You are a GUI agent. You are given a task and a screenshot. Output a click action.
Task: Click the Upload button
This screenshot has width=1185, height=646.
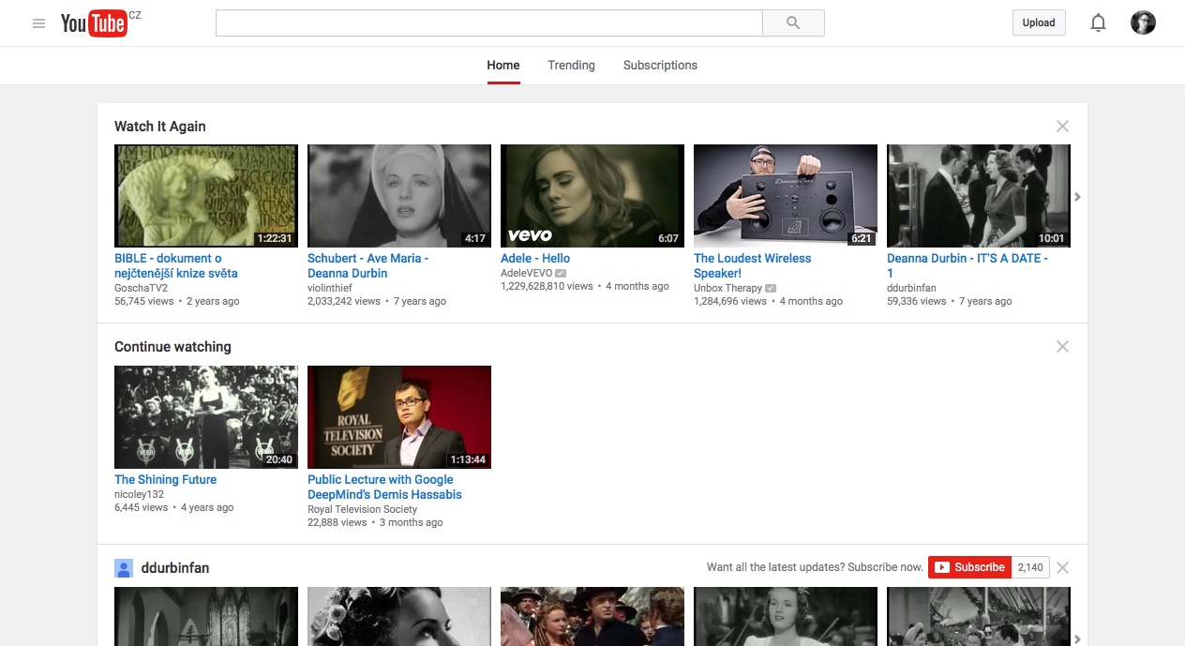coord(1039,23)
